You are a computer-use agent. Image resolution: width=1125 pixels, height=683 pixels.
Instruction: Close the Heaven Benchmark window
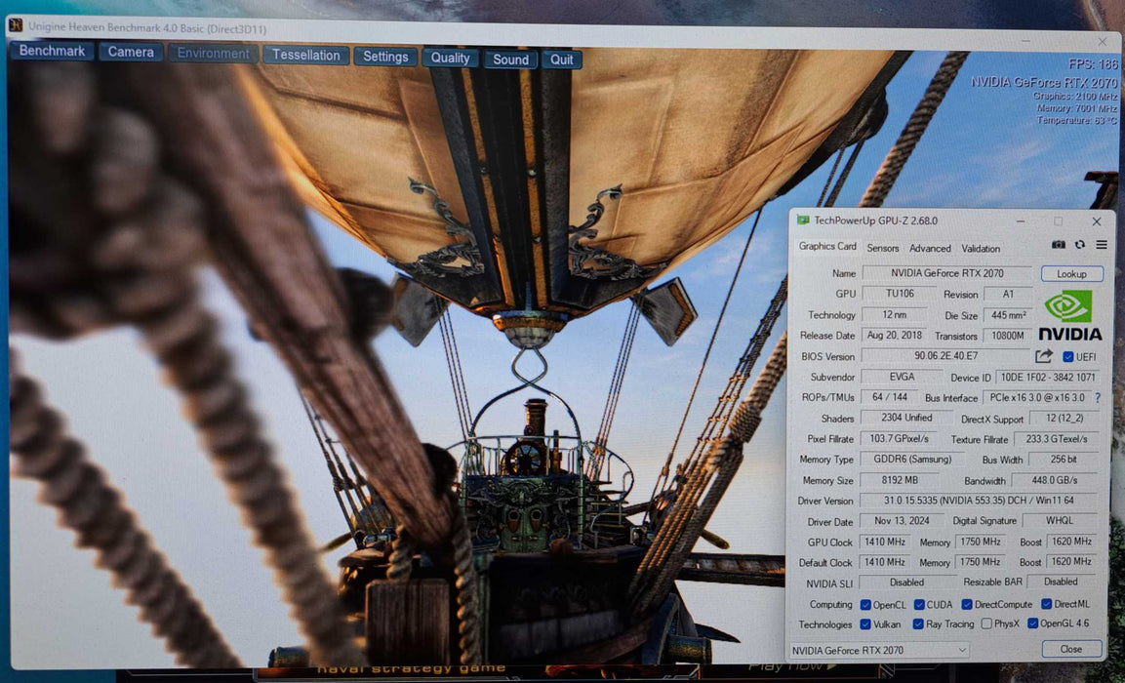[1102, 42]
